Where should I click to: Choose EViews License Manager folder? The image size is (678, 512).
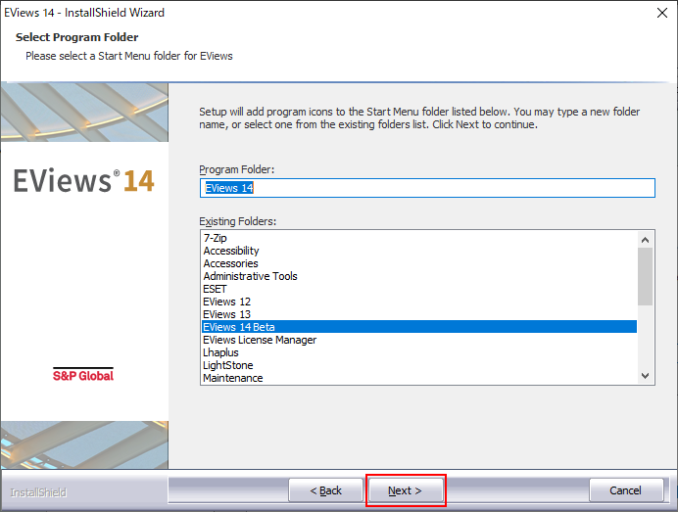click(x=419, y=340)
